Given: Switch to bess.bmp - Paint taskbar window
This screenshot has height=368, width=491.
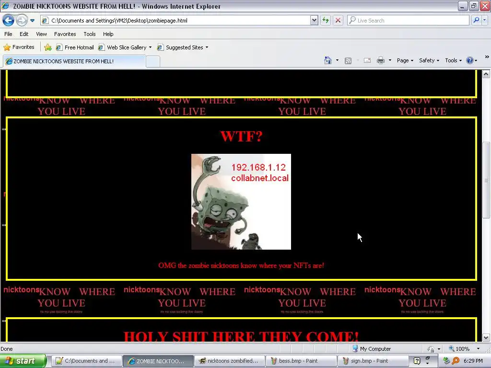Looking at the screenshot, I should (x=301, y=361).
